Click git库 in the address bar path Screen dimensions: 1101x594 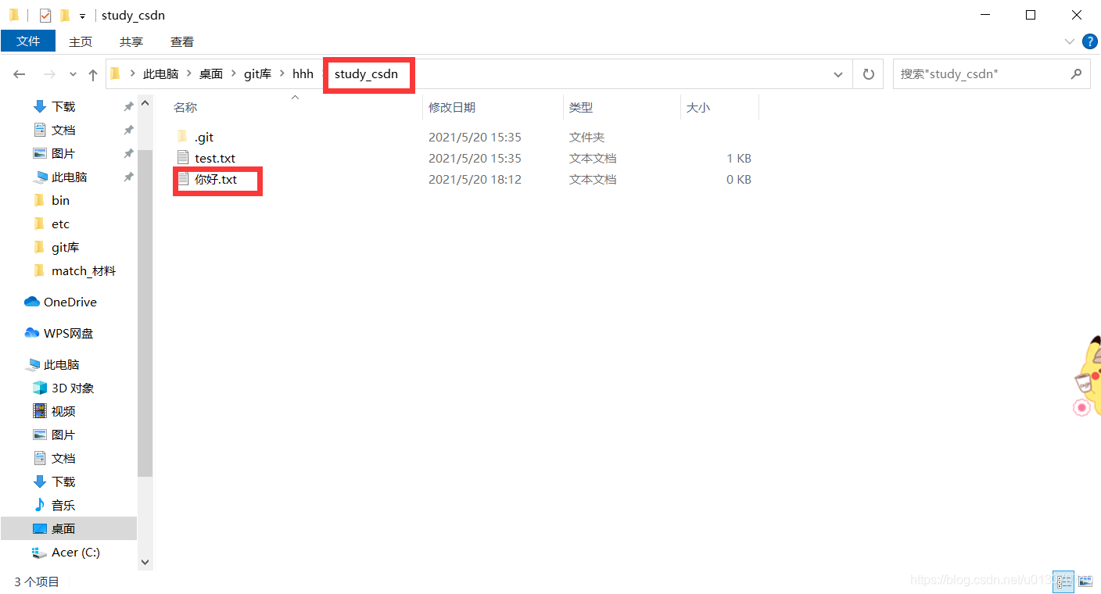257,74
